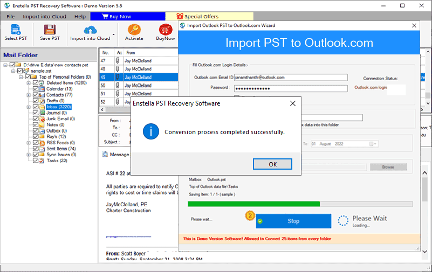Toggle the sample.ost checkbox

coord(20,71)
